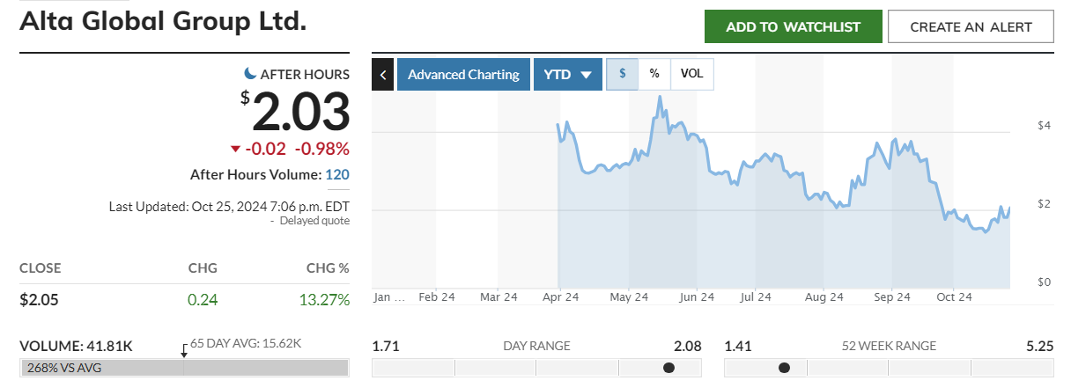Click the Apr 24 axis label
1071x388 pixels.
[558, 297]
